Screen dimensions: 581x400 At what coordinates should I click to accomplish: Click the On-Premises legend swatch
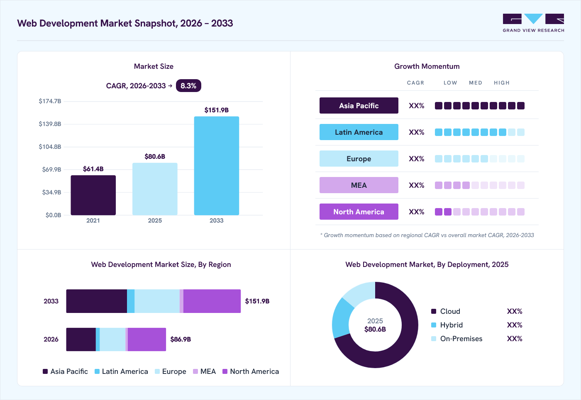point(434,339)
